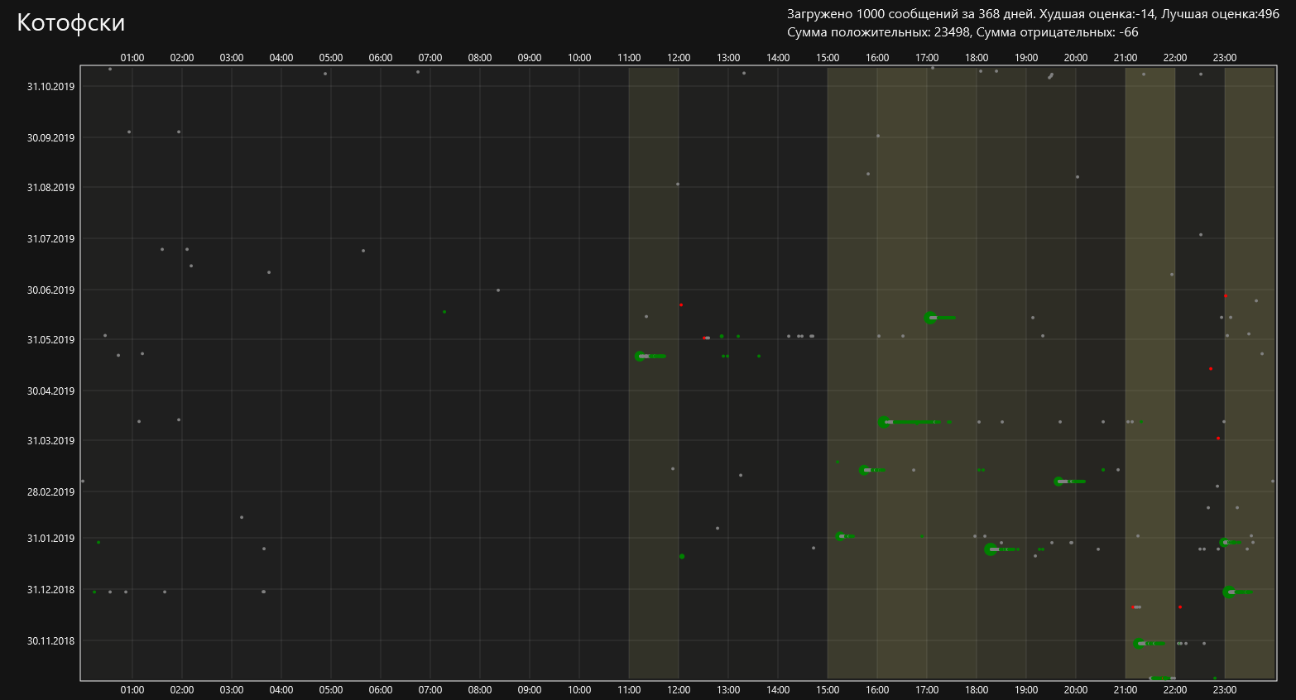Click large green dot after 18:00 in January 2019
The width and height of the screenshot is (1296, 700).
pyautogui.click(x=990, y=549)
